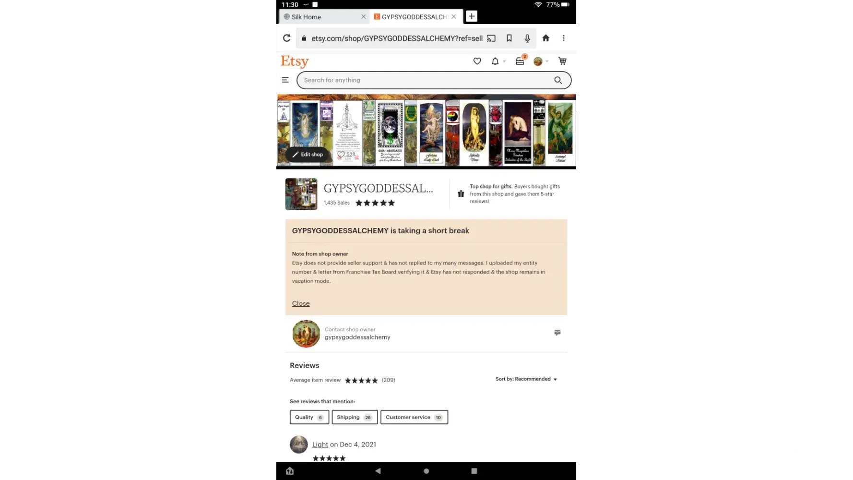The width and height of the screenshot is (853, 480).
Task: Switch to Silk Home tab
Action: coord(322,17)
